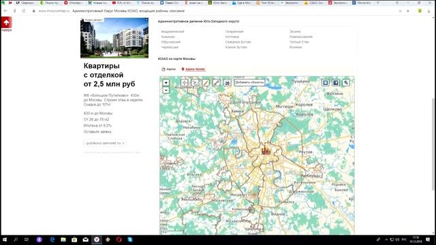Switch to the YouTube browser tab
The width and height of the screenshot is (436, 245).
[122, 3]
